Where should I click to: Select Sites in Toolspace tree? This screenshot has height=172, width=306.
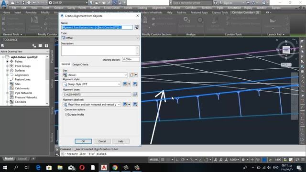(x=18, y=84)
